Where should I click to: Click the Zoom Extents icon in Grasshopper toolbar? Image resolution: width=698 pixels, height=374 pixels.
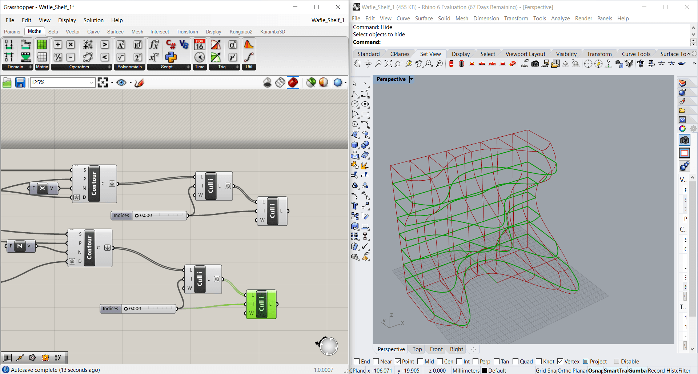[x=103, y=83]
